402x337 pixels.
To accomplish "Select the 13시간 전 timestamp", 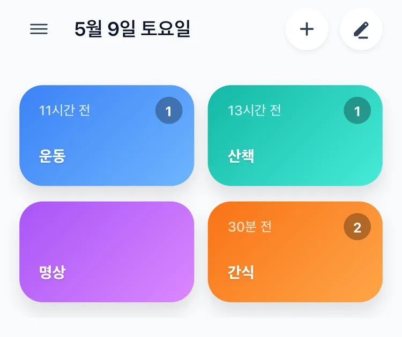I will (254, 111).
